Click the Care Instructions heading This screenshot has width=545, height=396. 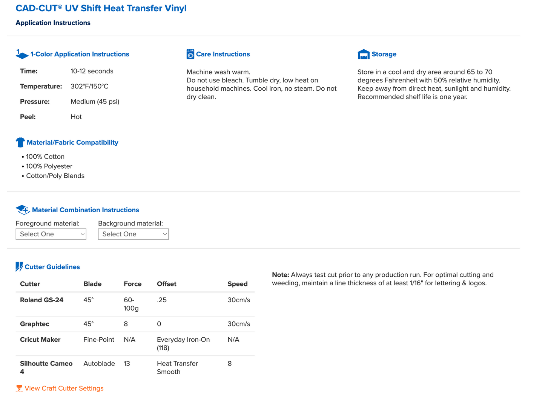point(223,54)
